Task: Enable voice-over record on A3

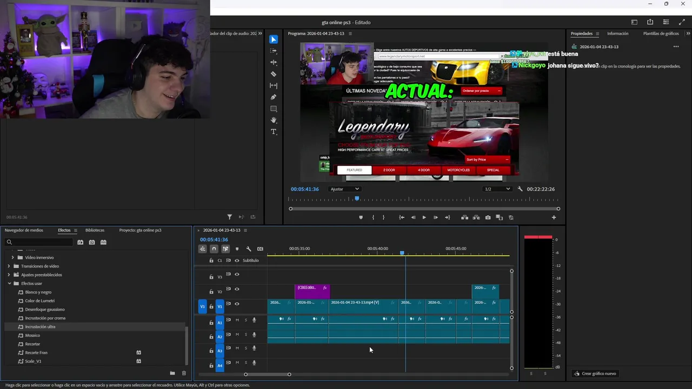Action: coord(254,348)
